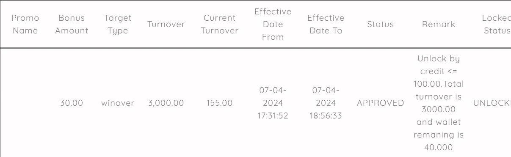This screenshot has height=157, width=511.
Task: Click the APPROVED status cell
Action: [380, 103]
